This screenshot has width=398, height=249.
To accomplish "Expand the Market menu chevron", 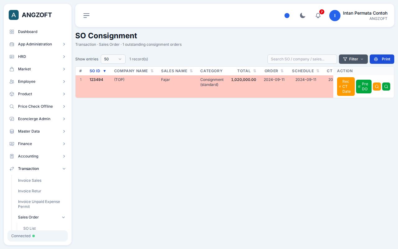I will (x=64, y=69).
